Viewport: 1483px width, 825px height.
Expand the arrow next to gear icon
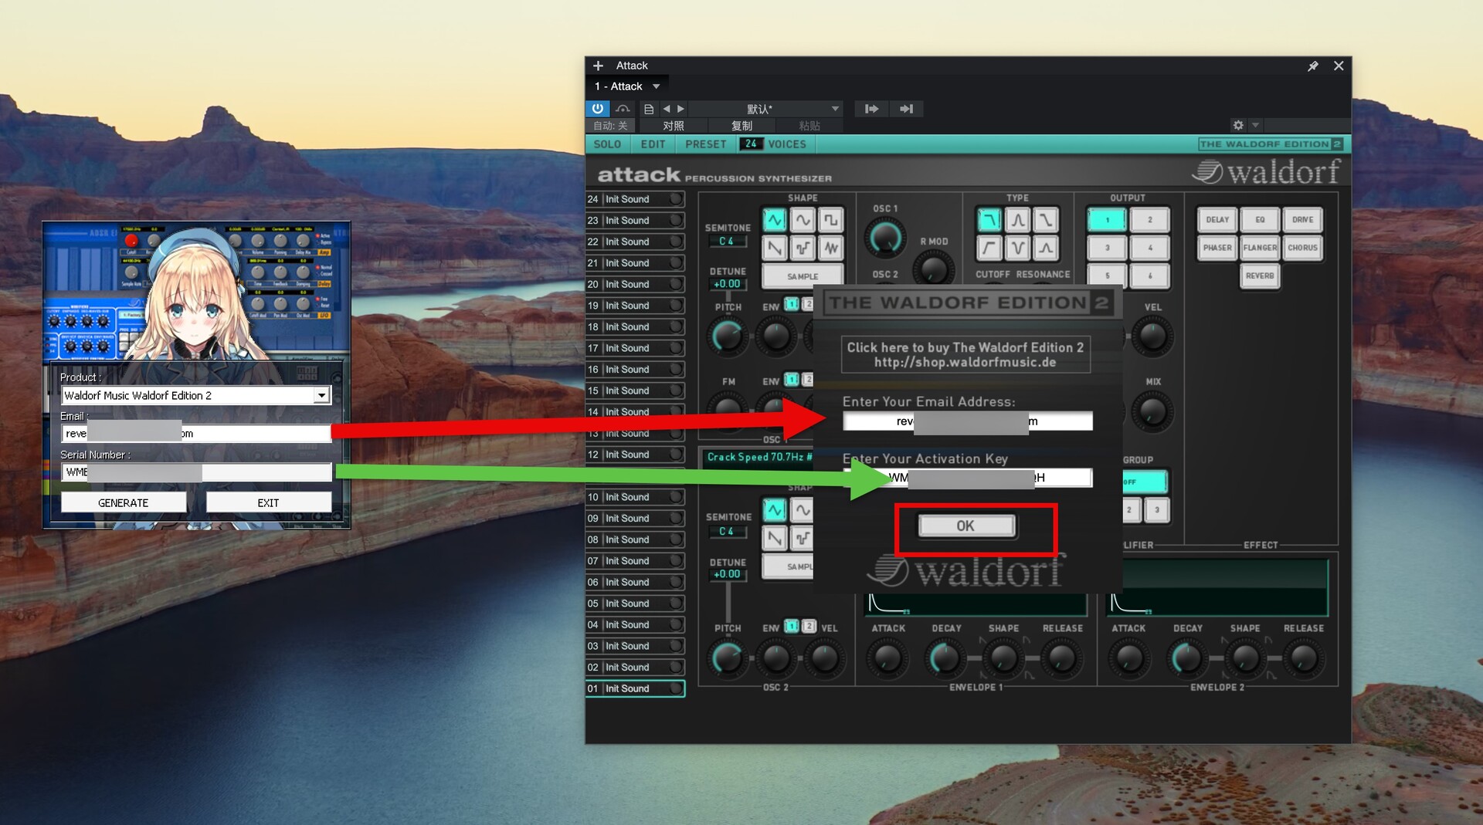(1255, 125)
